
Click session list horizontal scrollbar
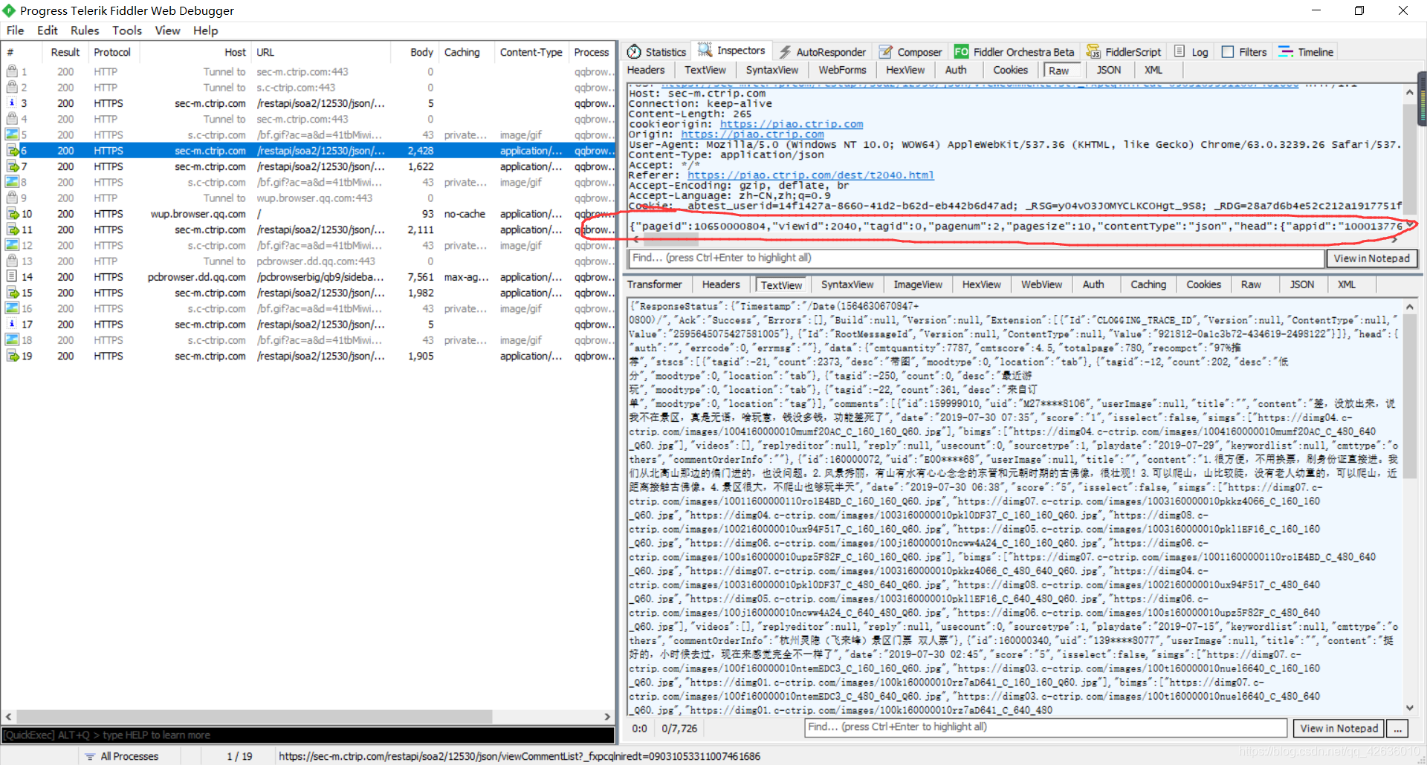click(x=254, y=717)
